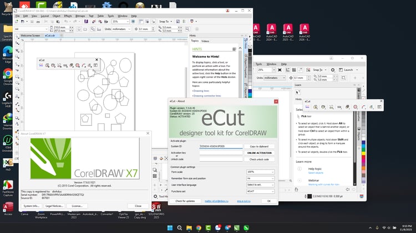Click the curved line eCut icon in right window
The width and height of the screenshot is (416, 233).
(x=363, y=107)
